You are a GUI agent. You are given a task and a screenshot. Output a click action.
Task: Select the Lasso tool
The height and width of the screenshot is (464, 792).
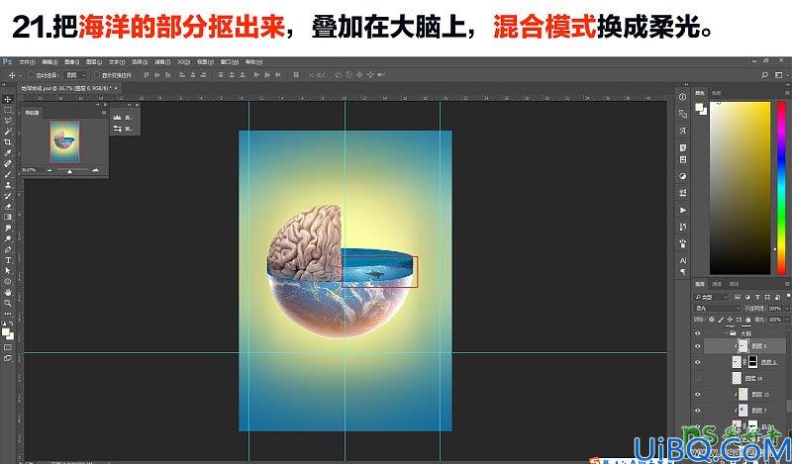[x=8, y=121]
